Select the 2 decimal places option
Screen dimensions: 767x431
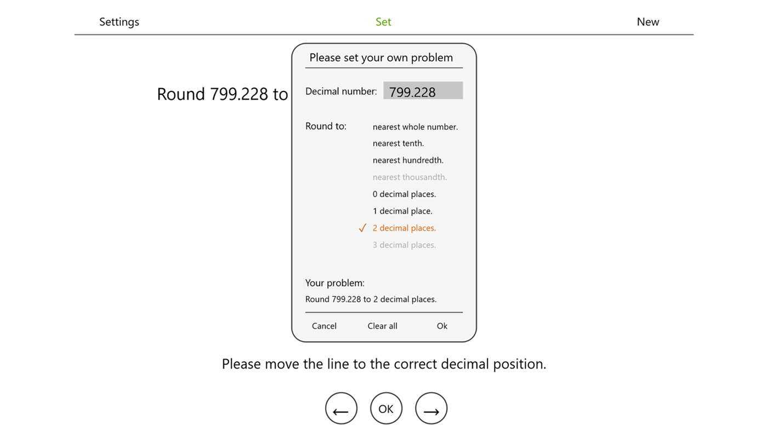coord(404,228)
